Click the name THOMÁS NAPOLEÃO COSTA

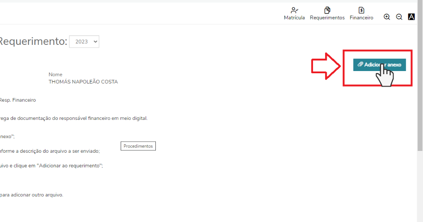83,82
